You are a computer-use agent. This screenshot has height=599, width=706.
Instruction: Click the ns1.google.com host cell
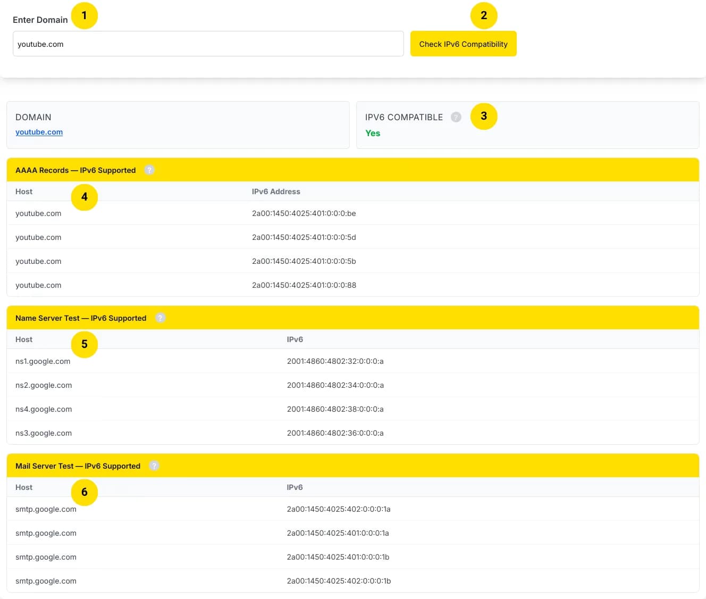pos(43,361)
